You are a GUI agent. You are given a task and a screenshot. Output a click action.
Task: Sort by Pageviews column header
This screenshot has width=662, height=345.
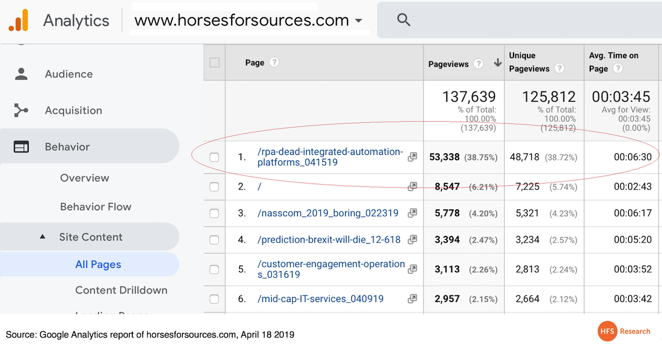449,64
